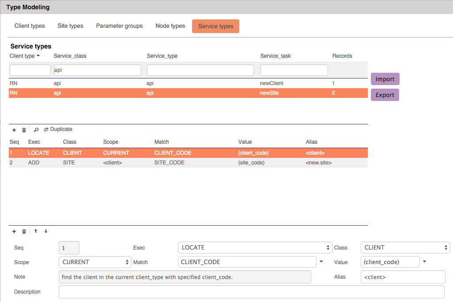Switch to the Client types tab
This screenshot has width=453, height=302.
pyautogui.click(x=30, y=26)
